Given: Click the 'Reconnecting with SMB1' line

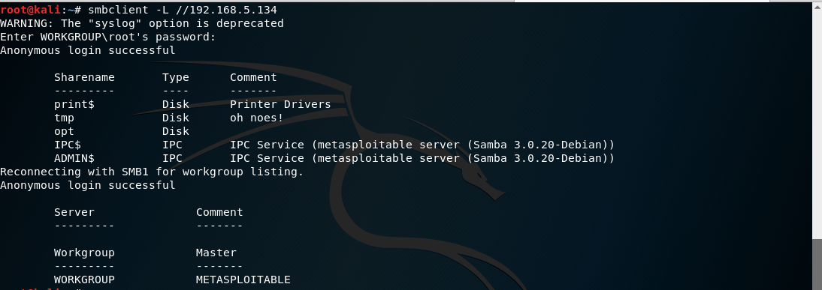Looking at the screenshot, I should pyautogui.click(x=152, y=172).
